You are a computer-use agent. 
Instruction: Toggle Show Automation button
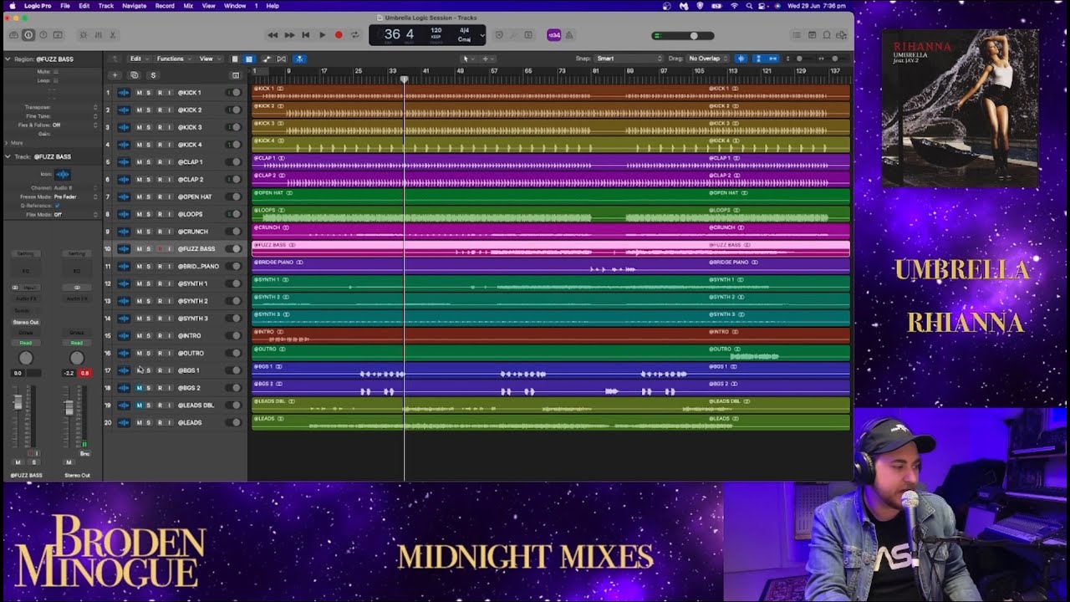tap(267, 59)
